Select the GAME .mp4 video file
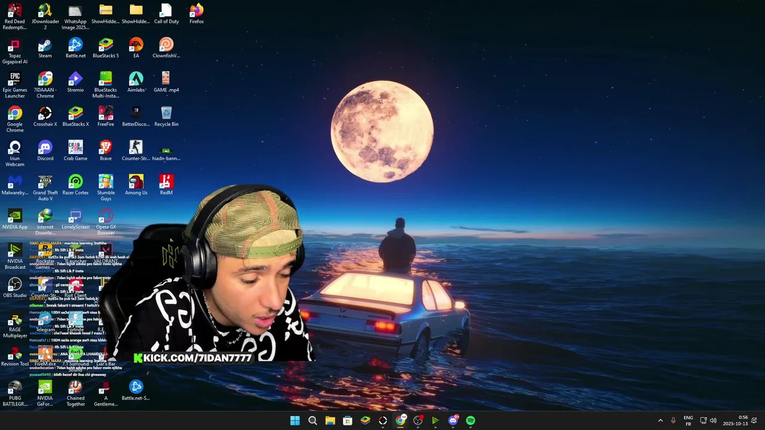The image size is (765, 430). click(x=166, y=82)
